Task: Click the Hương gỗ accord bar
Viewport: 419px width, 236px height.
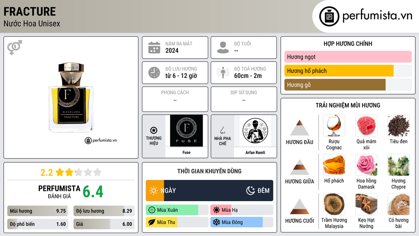Action: [348, 84]
